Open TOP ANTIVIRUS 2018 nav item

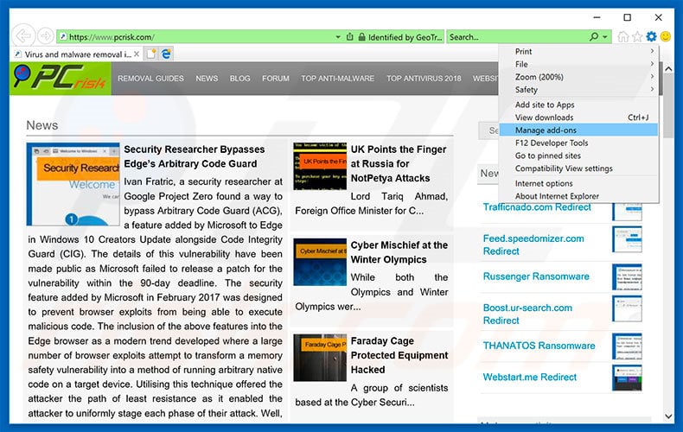click(424, 79)
